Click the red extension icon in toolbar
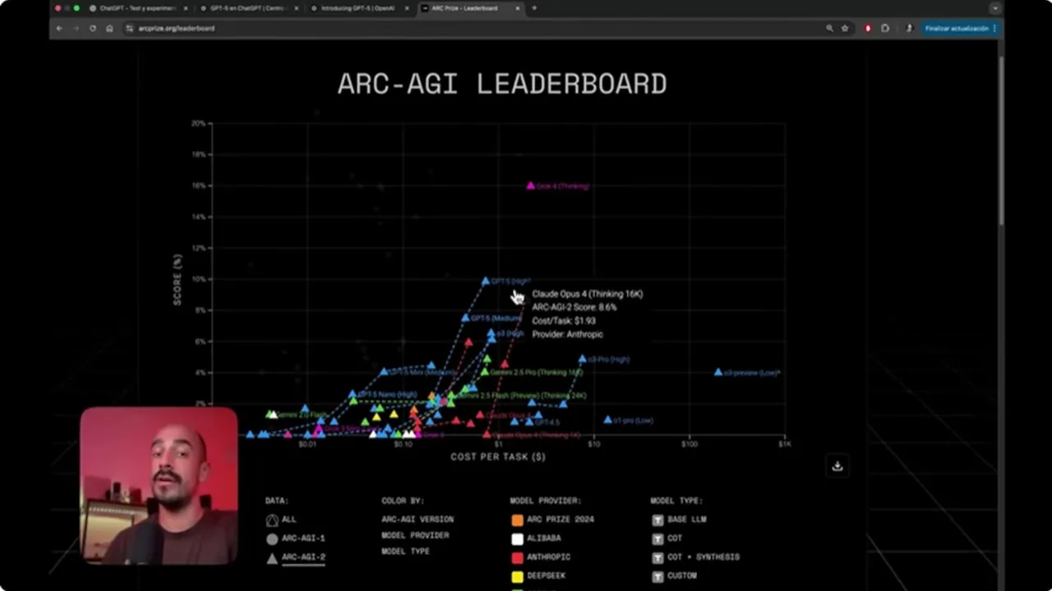Image resolution: width=1052 pixels, height=591 pixels. pyautogui.click(x=868, y=28)
